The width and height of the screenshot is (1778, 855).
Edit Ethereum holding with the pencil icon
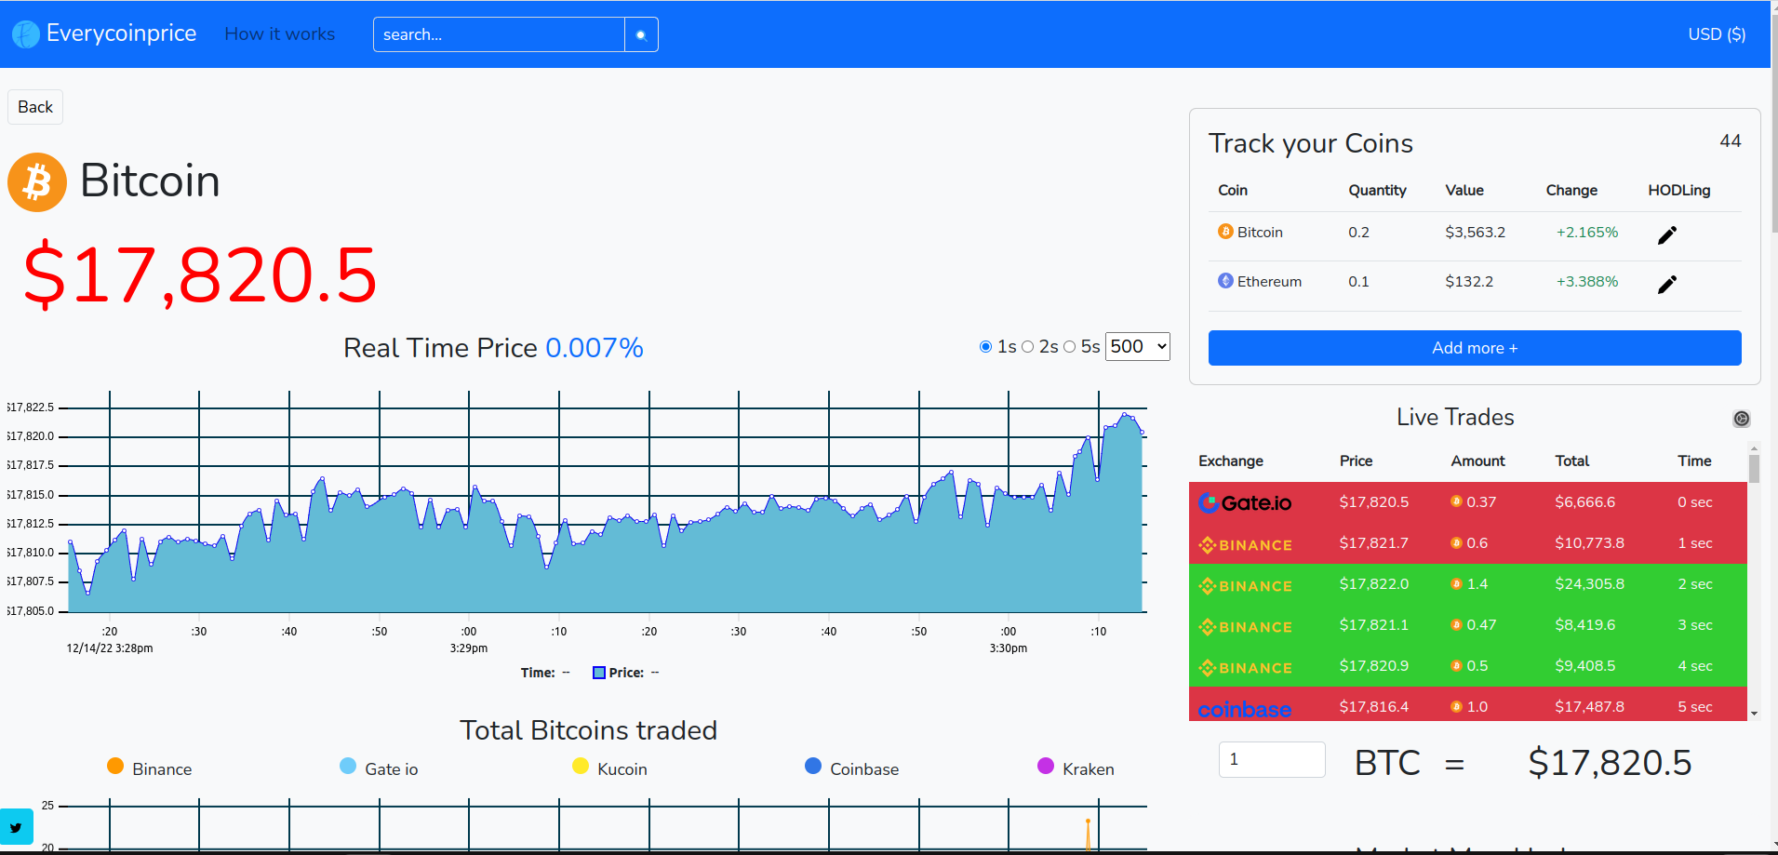click(1667, 284)
